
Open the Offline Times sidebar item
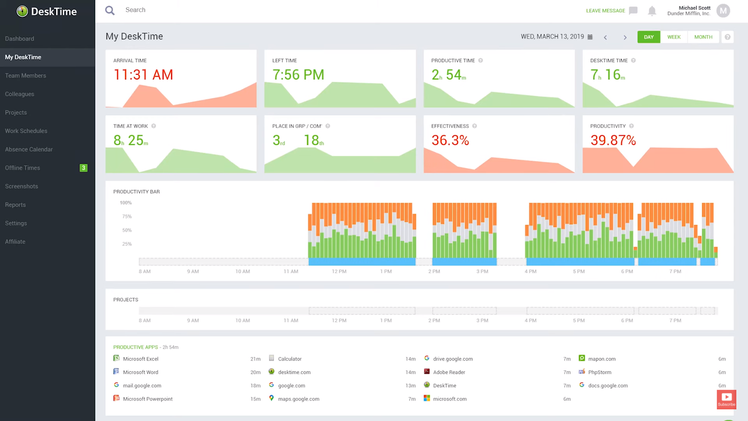pyautogui.click(x=22, y=168)
